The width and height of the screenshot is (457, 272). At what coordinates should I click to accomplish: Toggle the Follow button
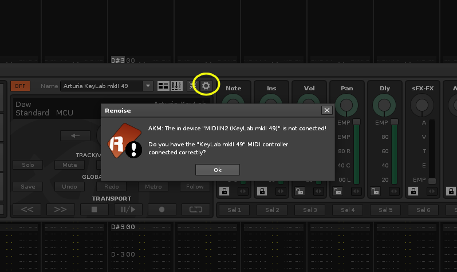pyautogui.click(x=195, y=186)
